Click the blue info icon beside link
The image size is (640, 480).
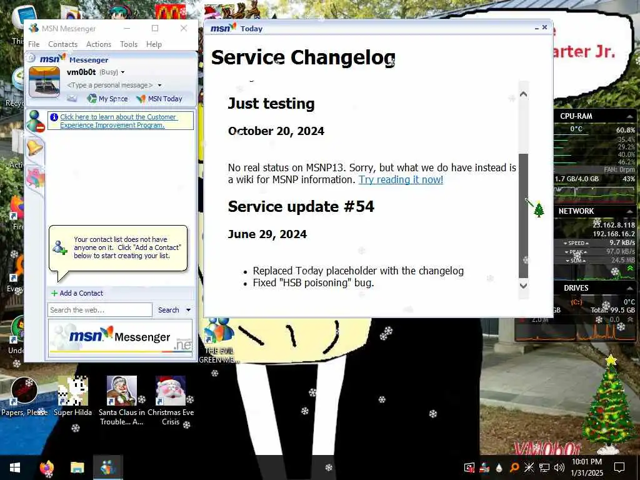pyautogui.click(x=54, y=117)
